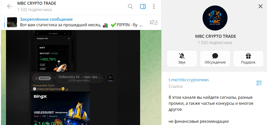The height and width of the screenshot is (125, 267).
Task: Toggle the right info sidebar panel icon
Action: pos(143,7)
